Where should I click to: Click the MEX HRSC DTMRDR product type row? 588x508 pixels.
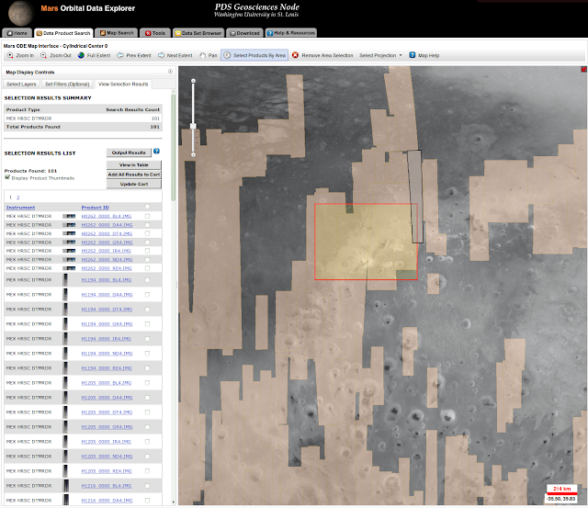83,119
